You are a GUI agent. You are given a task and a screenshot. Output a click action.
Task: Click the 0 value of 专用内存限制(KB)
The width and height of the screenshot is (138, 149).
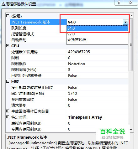coord(69,129)
